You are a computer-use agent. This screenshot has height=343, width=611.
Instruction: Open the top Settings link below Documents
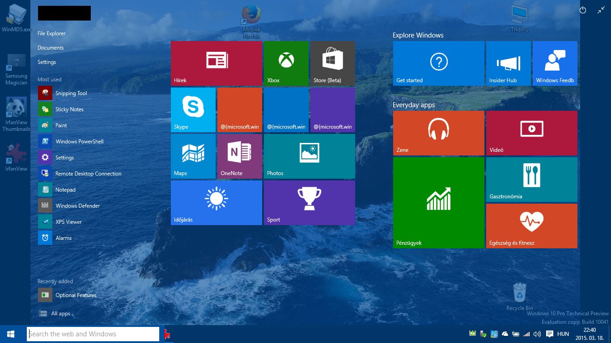pos(47,62)
